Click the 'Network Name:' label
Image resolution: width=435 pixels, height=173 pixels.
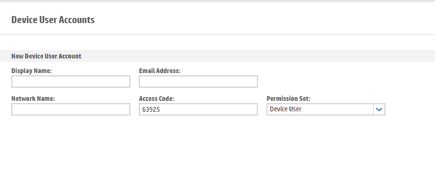(x=33, y=99)
